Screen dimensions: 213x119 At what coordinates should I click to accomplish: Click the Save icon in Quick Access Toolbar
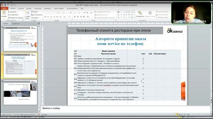pos(5,5)
